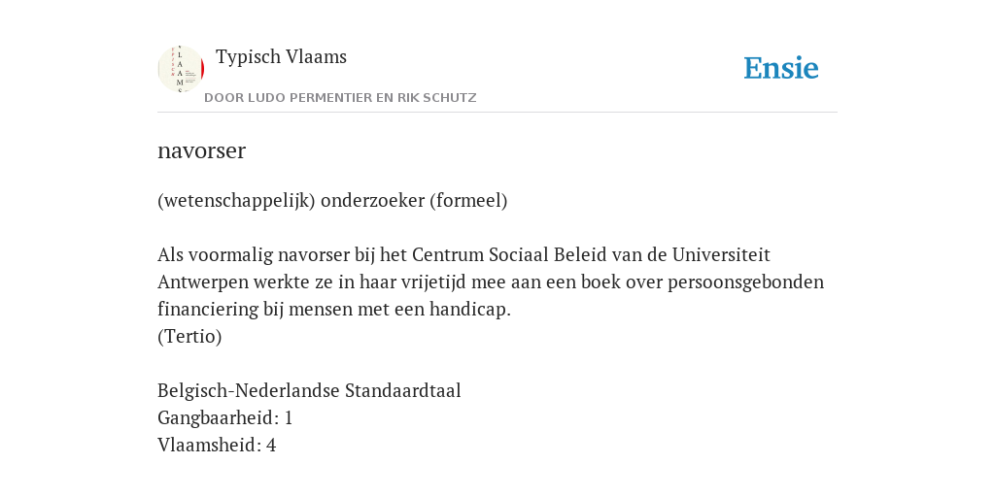Viewport: 995px width, 497px height.
Task: Click the horizontal divider under the header
Action: pyautogui.click(x=497, y=113)
